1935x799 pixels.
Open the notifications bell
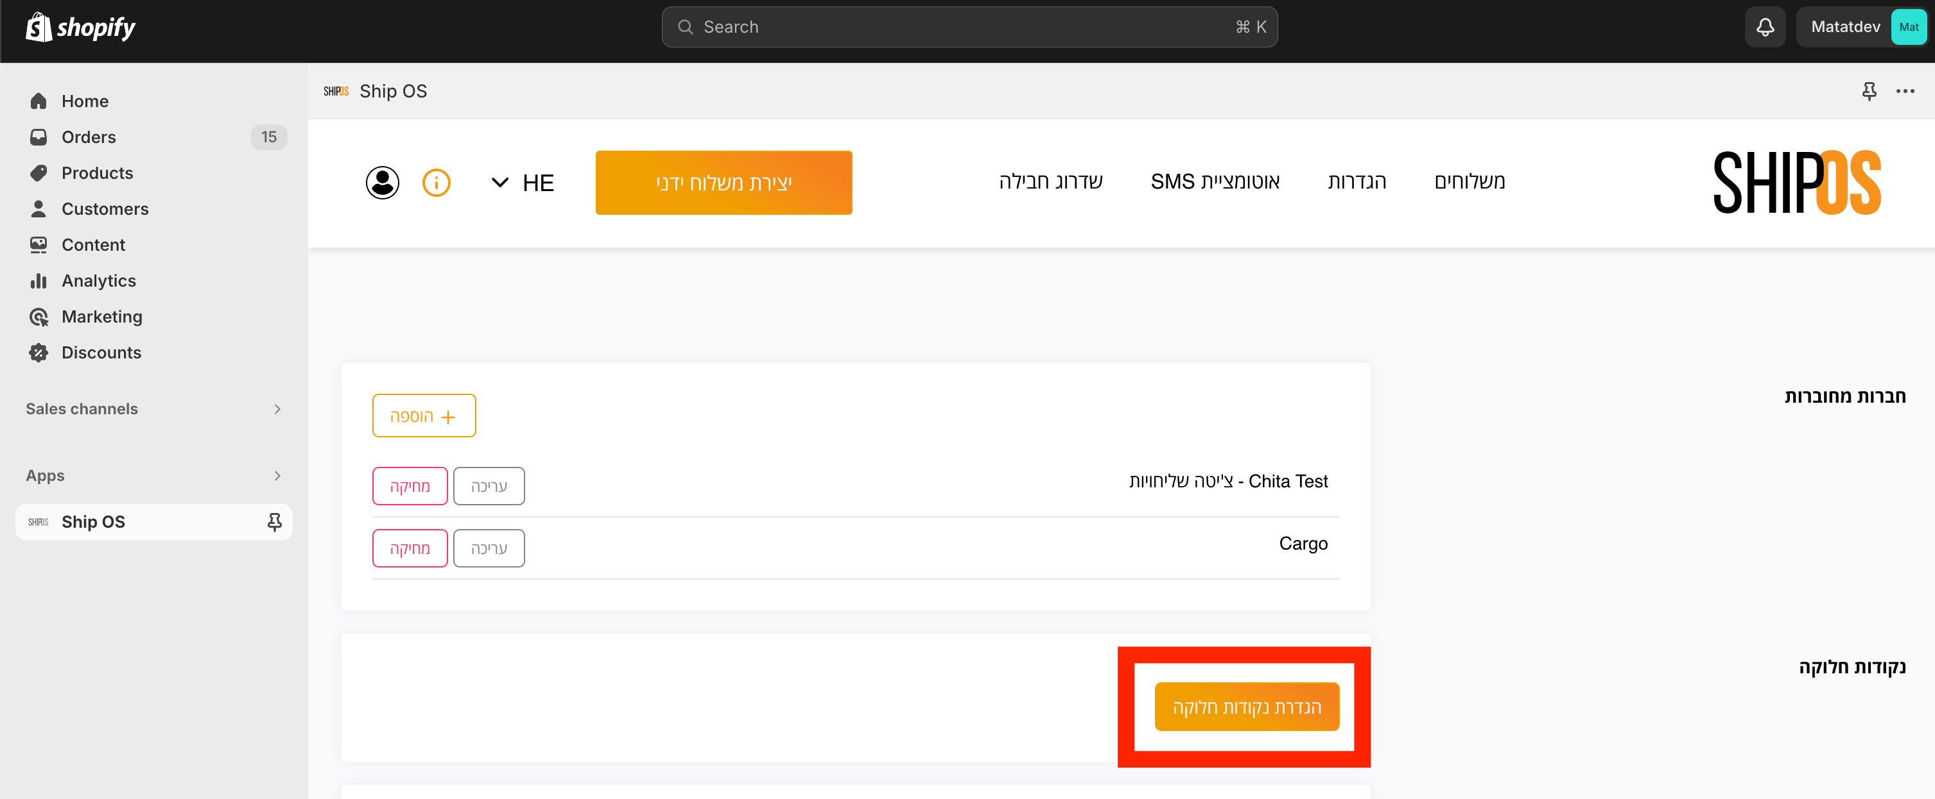click(x=1764, y=27)
